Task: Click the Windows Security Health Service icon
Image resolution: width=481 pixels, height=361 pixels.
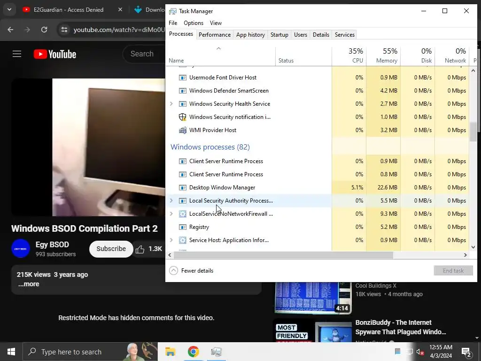Action: [x=183, y=104]
